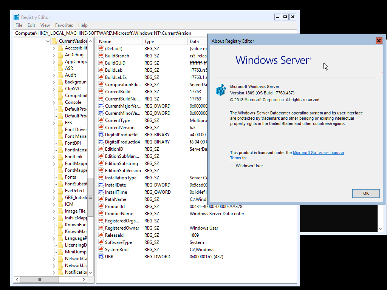
Task: Click the EFS folder icon
Action: click(60, 123)
